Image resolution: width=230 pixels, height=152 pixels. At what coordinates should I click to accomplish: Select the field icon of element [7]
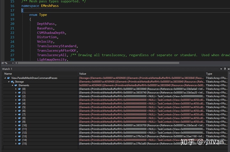click(x=19, y=114)
